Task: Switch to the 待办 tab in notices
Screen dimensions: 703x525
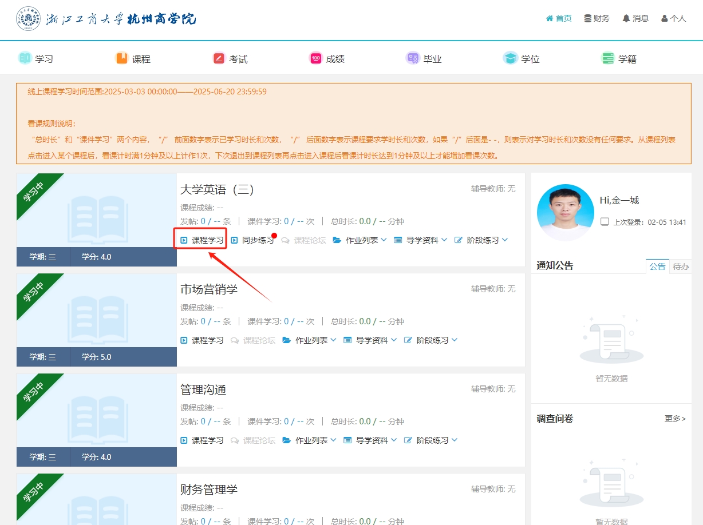Action: click(680, 267)
